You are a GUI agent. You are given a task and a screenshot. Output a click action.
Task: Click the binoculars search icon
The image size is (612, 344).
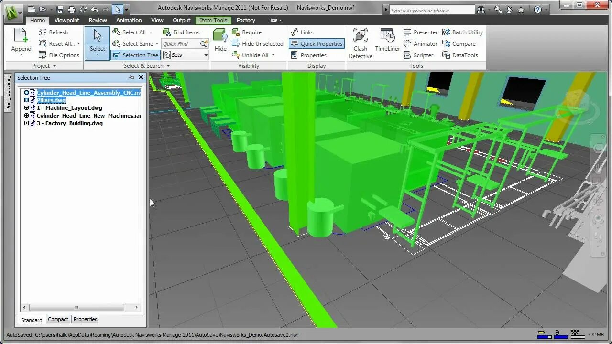coord(480,10)
